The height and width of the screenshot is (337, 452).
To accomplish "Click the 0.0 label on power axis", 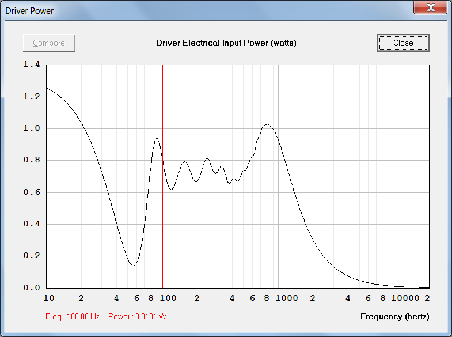I will [x=32, y=287].
